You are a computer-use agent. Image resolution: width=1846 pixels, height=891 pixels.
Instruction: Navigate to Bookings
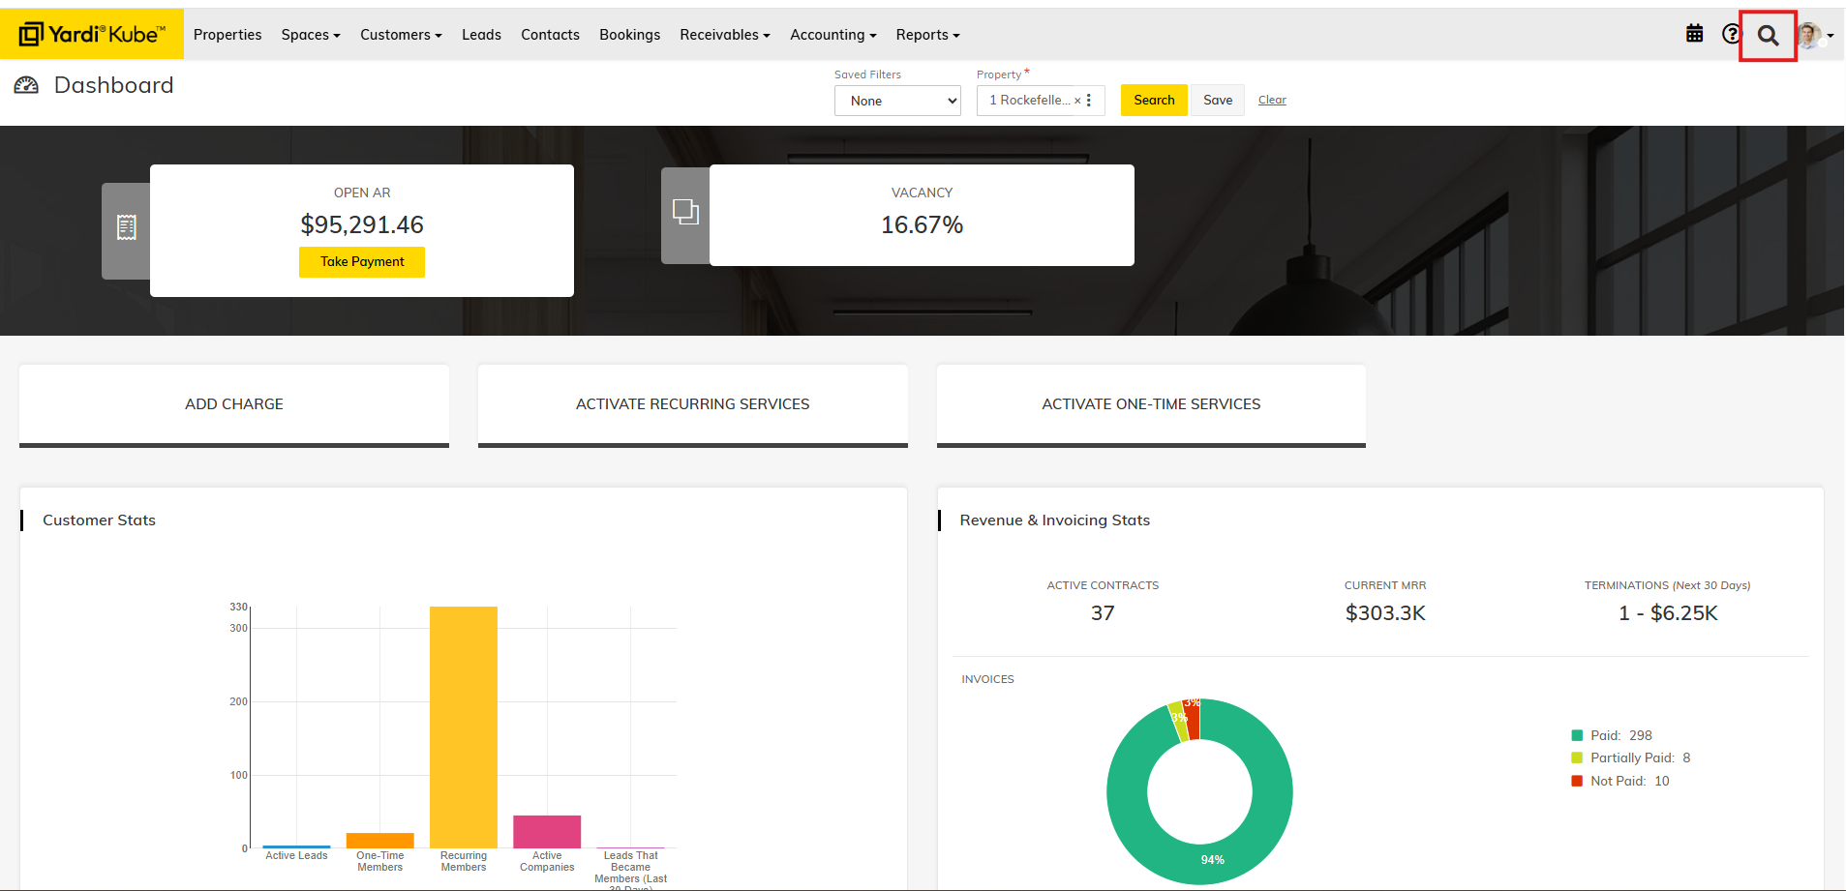(629, 35)
